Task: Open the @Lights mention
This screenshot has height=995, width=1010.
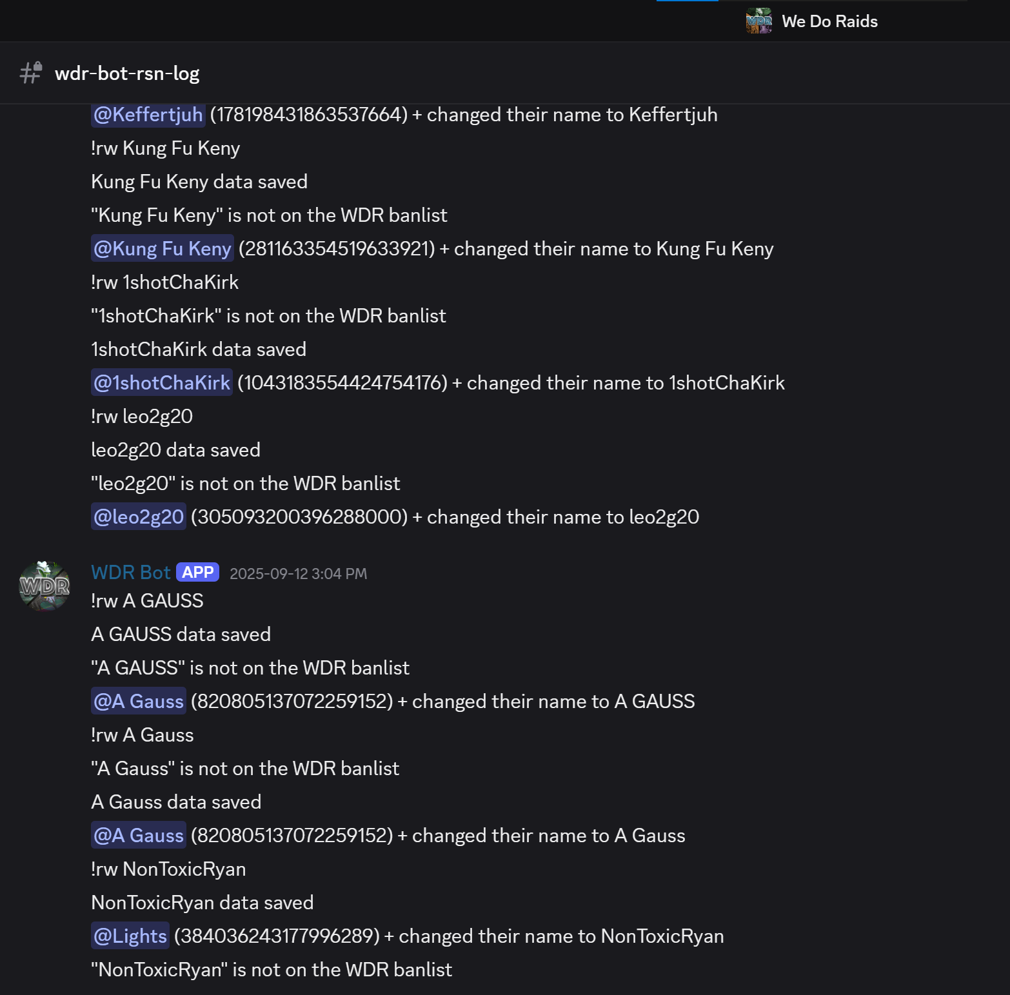Action: point(130,936)
